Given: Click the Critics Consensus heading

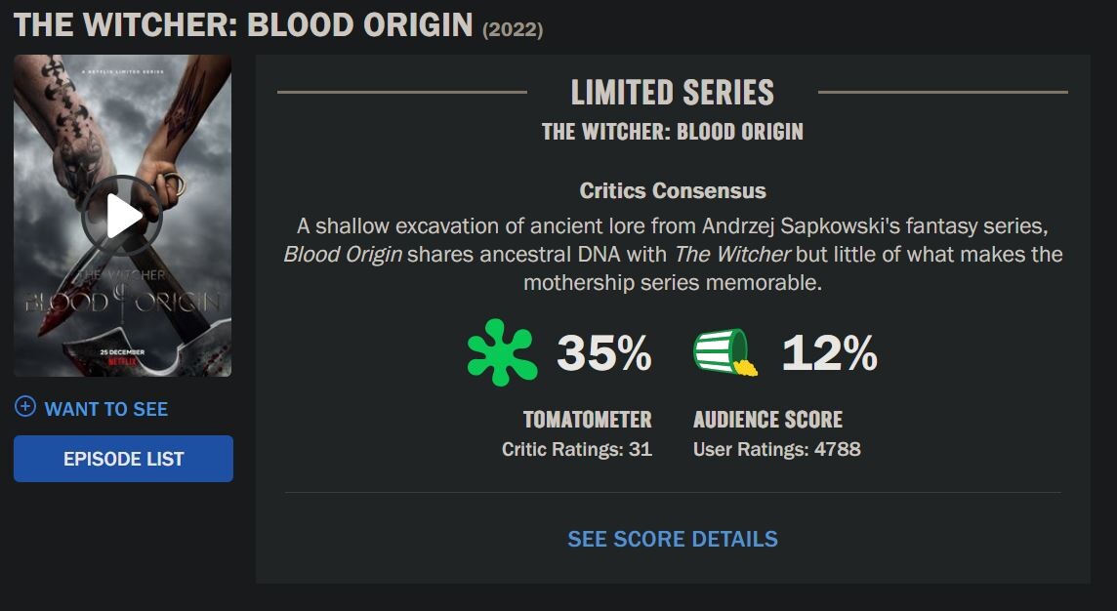Looking at the screenshot, I should [x=673, y=190].
